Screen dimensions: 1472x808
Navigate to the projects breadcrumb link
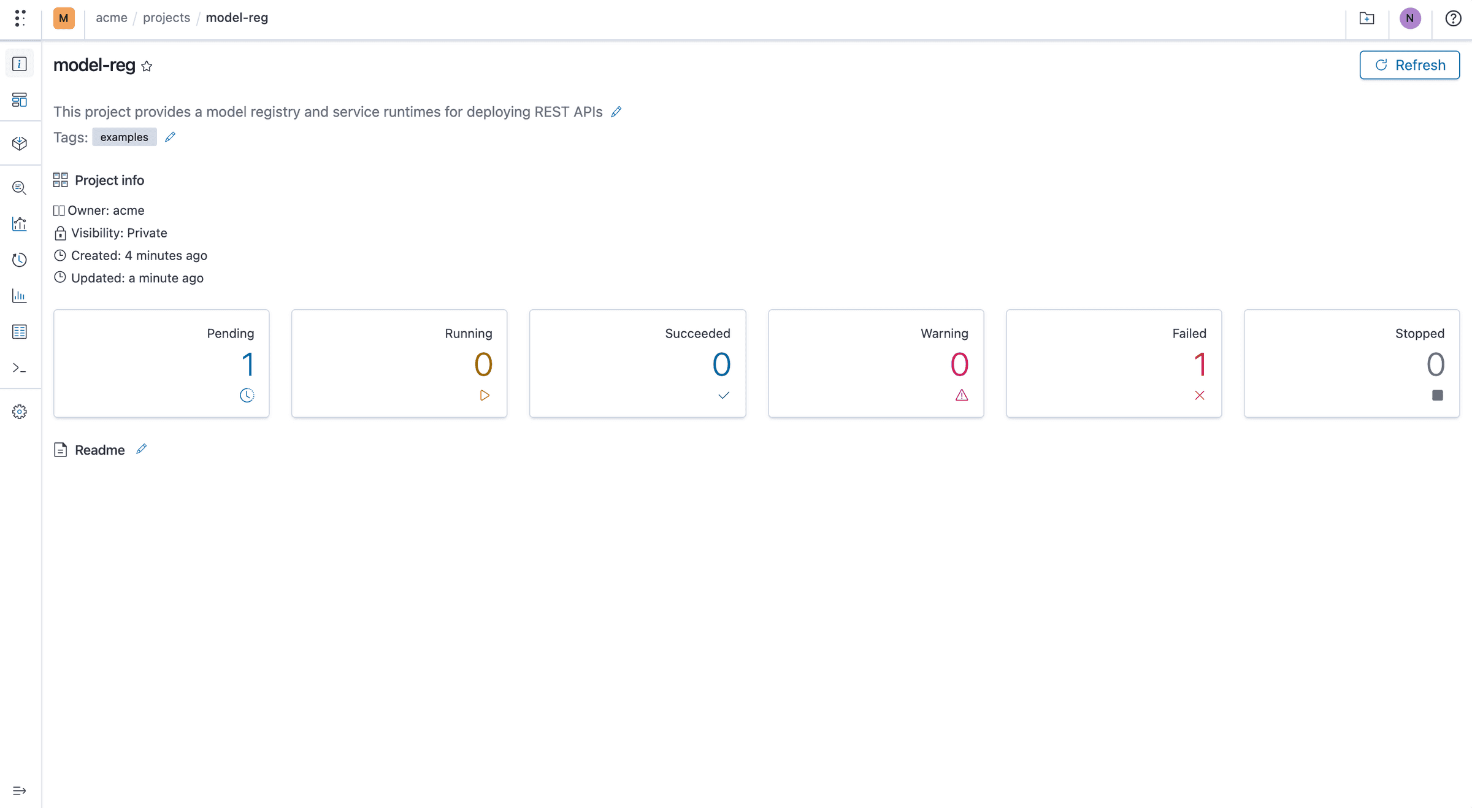166,17
